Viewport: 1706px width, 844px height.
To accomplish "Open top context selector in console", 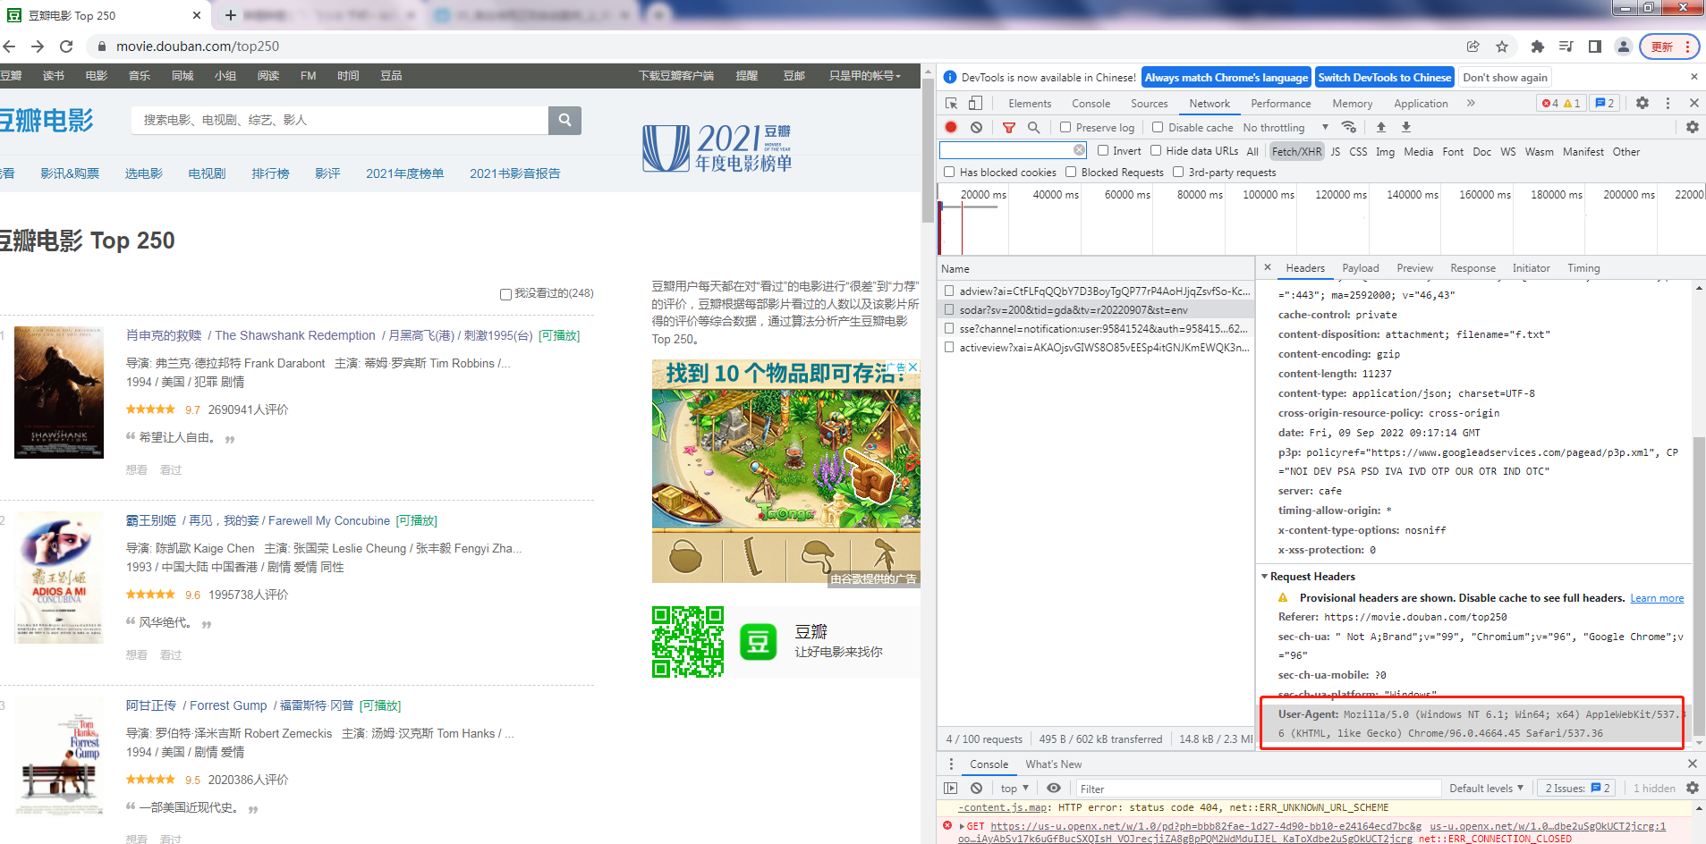I will coord(1014,789).
